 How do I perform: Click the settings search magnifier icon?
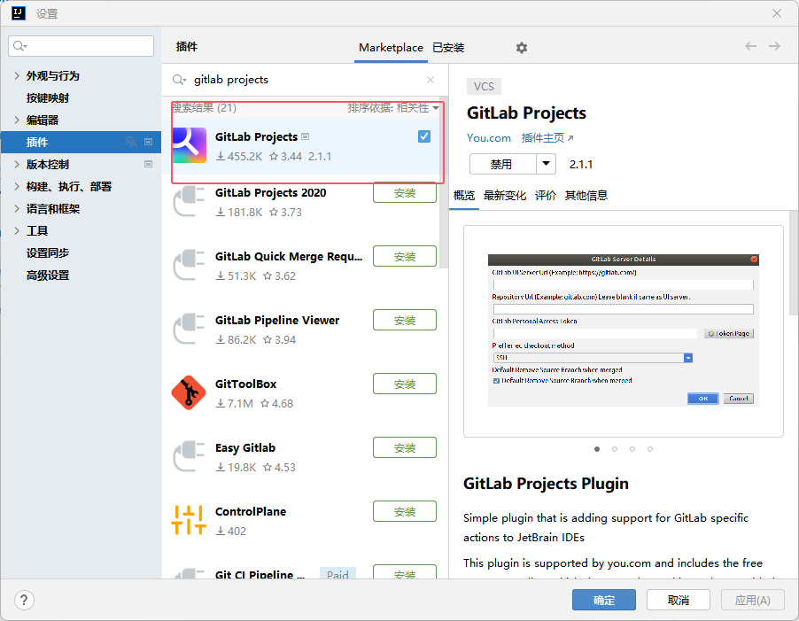tap(19, 46)
